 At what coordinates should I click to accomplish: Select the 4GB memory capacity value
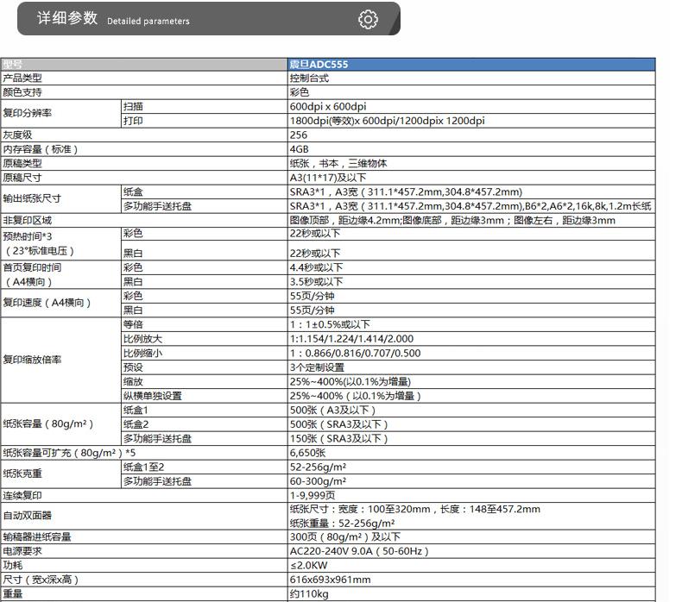point(299,148)
